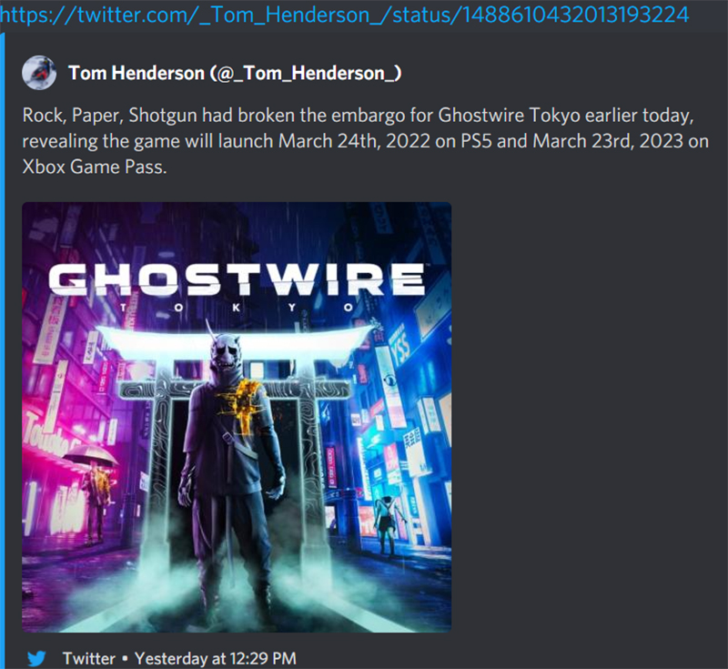Viewport: 728px width, 669px height.
Task: Click the TOKYO subtitle in the image
Action: (237, 308)
